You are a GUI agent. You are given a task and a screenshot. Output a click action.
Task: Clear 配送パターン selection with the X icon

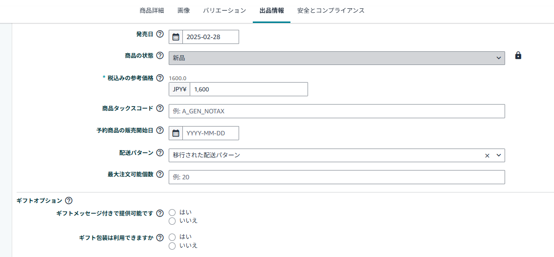coord(487,155)
